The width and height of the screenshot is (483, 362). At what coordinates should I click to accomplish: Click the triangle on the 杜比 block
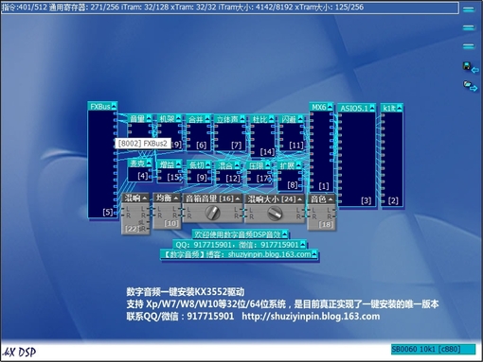click(272, 119)
